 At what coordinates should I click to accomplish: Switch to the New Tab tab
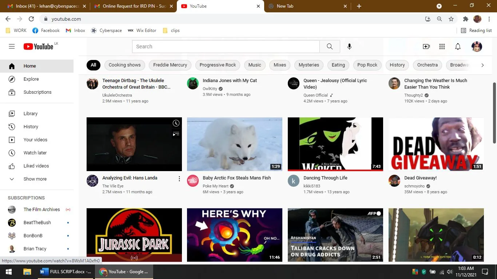[x=308, y=6]
